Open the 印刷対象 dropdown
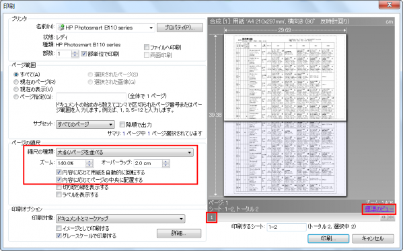The width and height of the screenshot is (403, 251). (120, 218)
